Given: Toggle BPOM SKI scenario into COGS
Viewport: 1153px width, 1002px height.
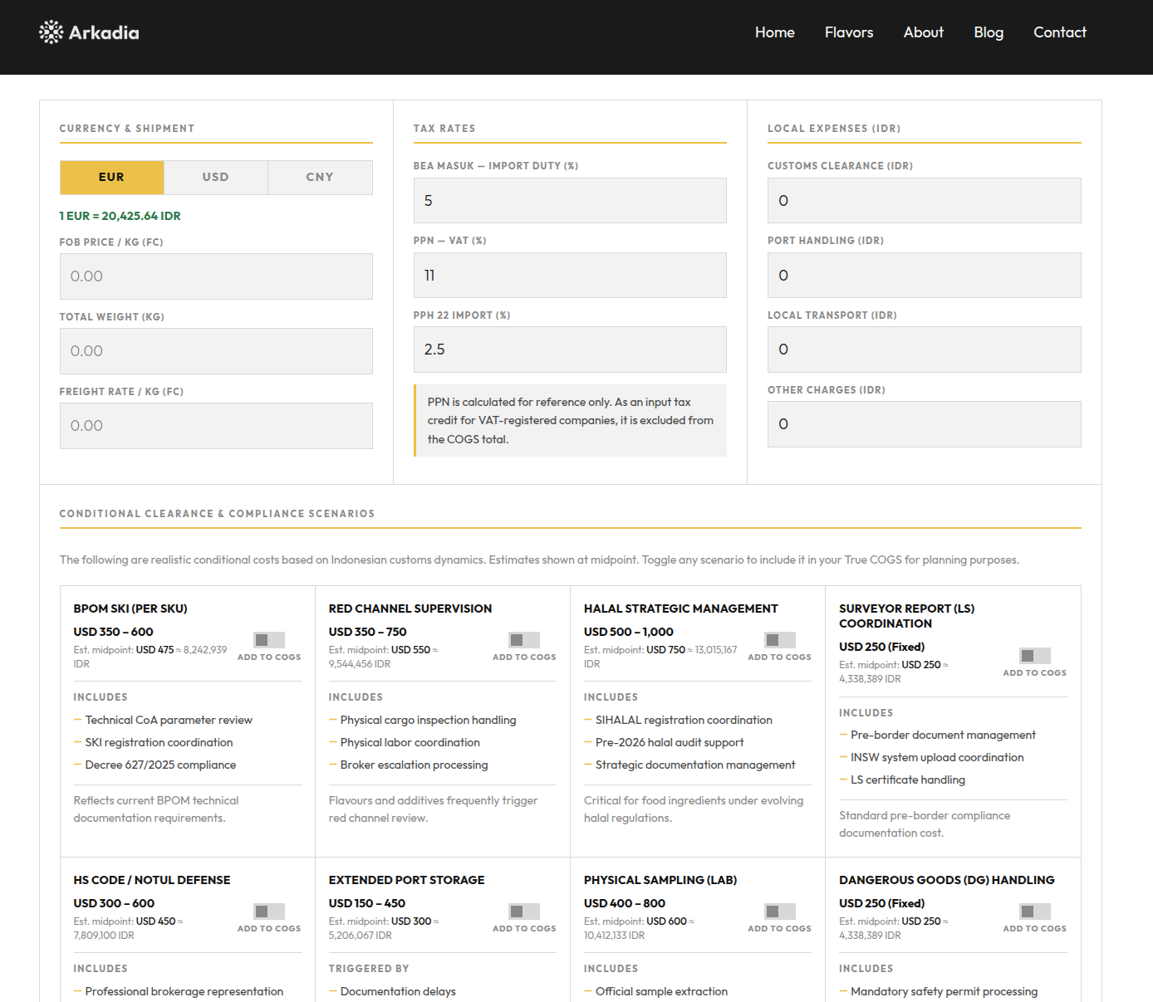Looking at the screenshot, I should click(x=269, y=640).
